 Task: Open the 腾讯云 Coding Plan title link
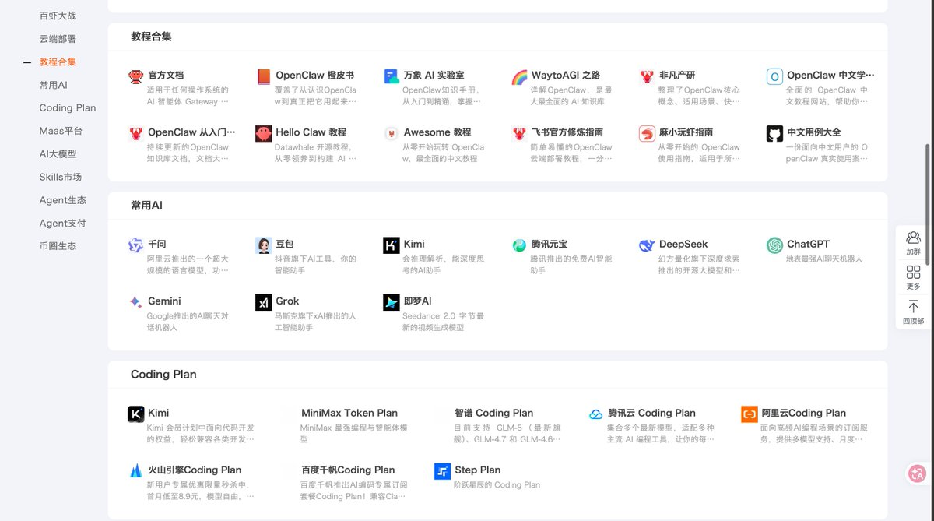tap(651, 414)
